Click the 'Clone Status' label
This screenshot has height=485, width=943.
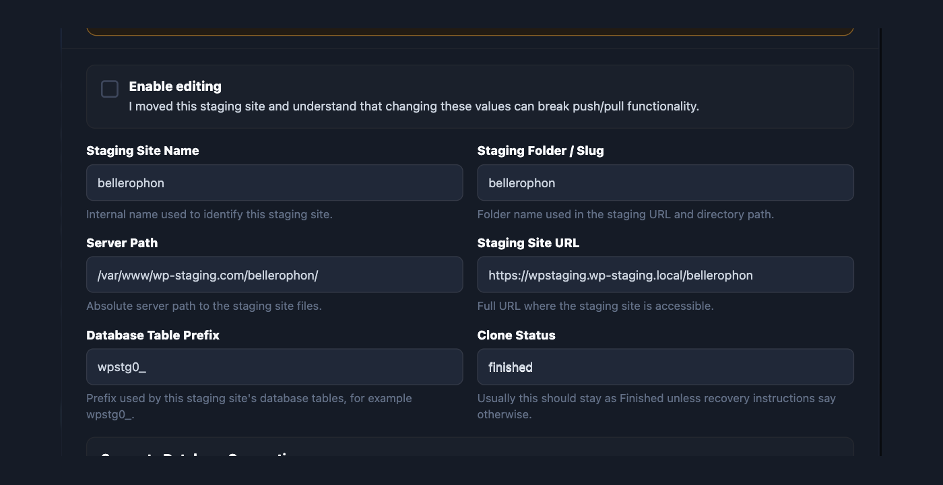[x=517, y=335]
